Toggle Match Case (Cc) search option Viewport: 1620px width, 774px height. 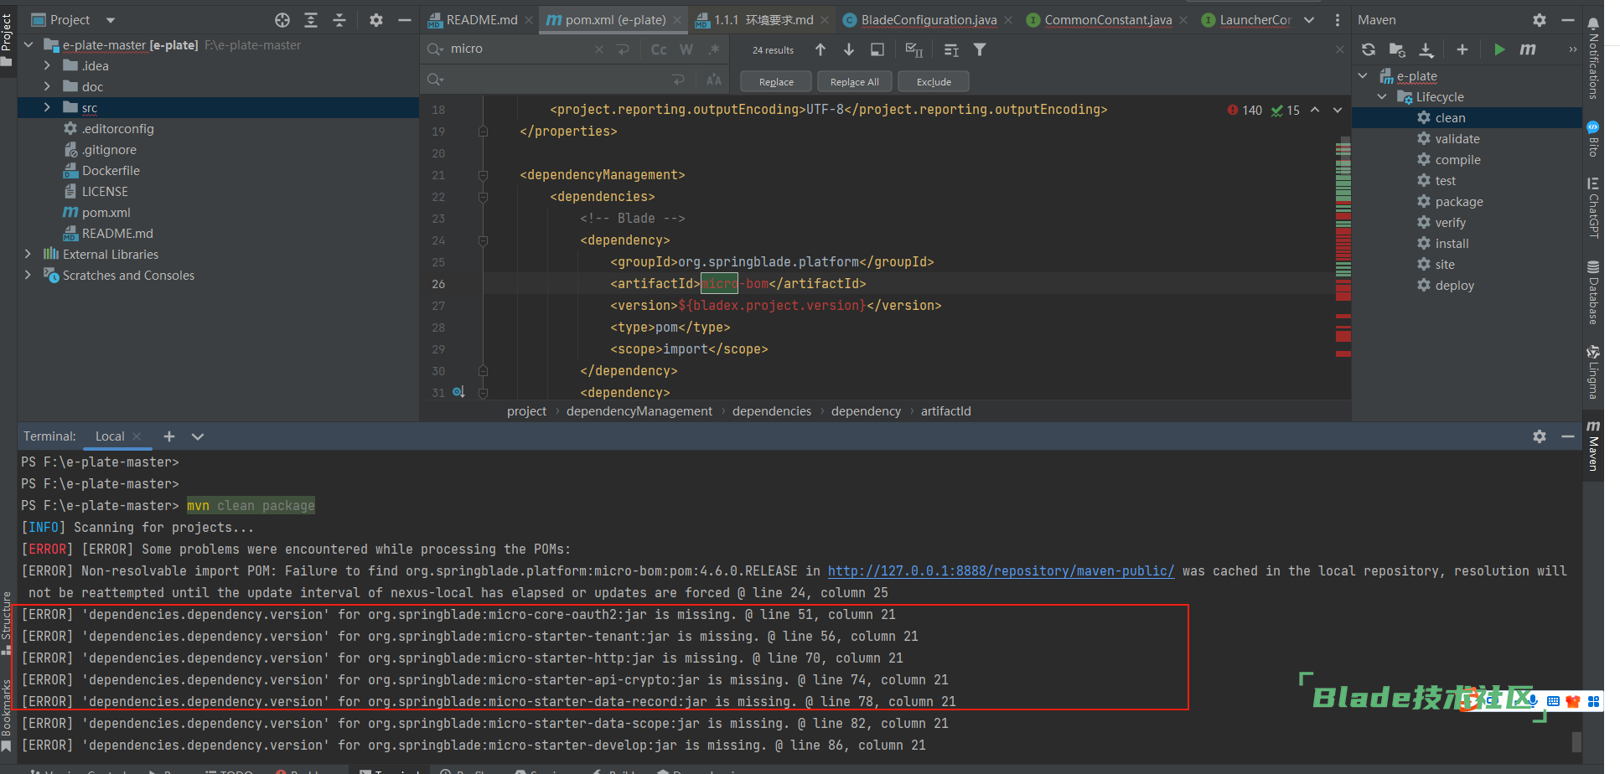coord(660,49)
